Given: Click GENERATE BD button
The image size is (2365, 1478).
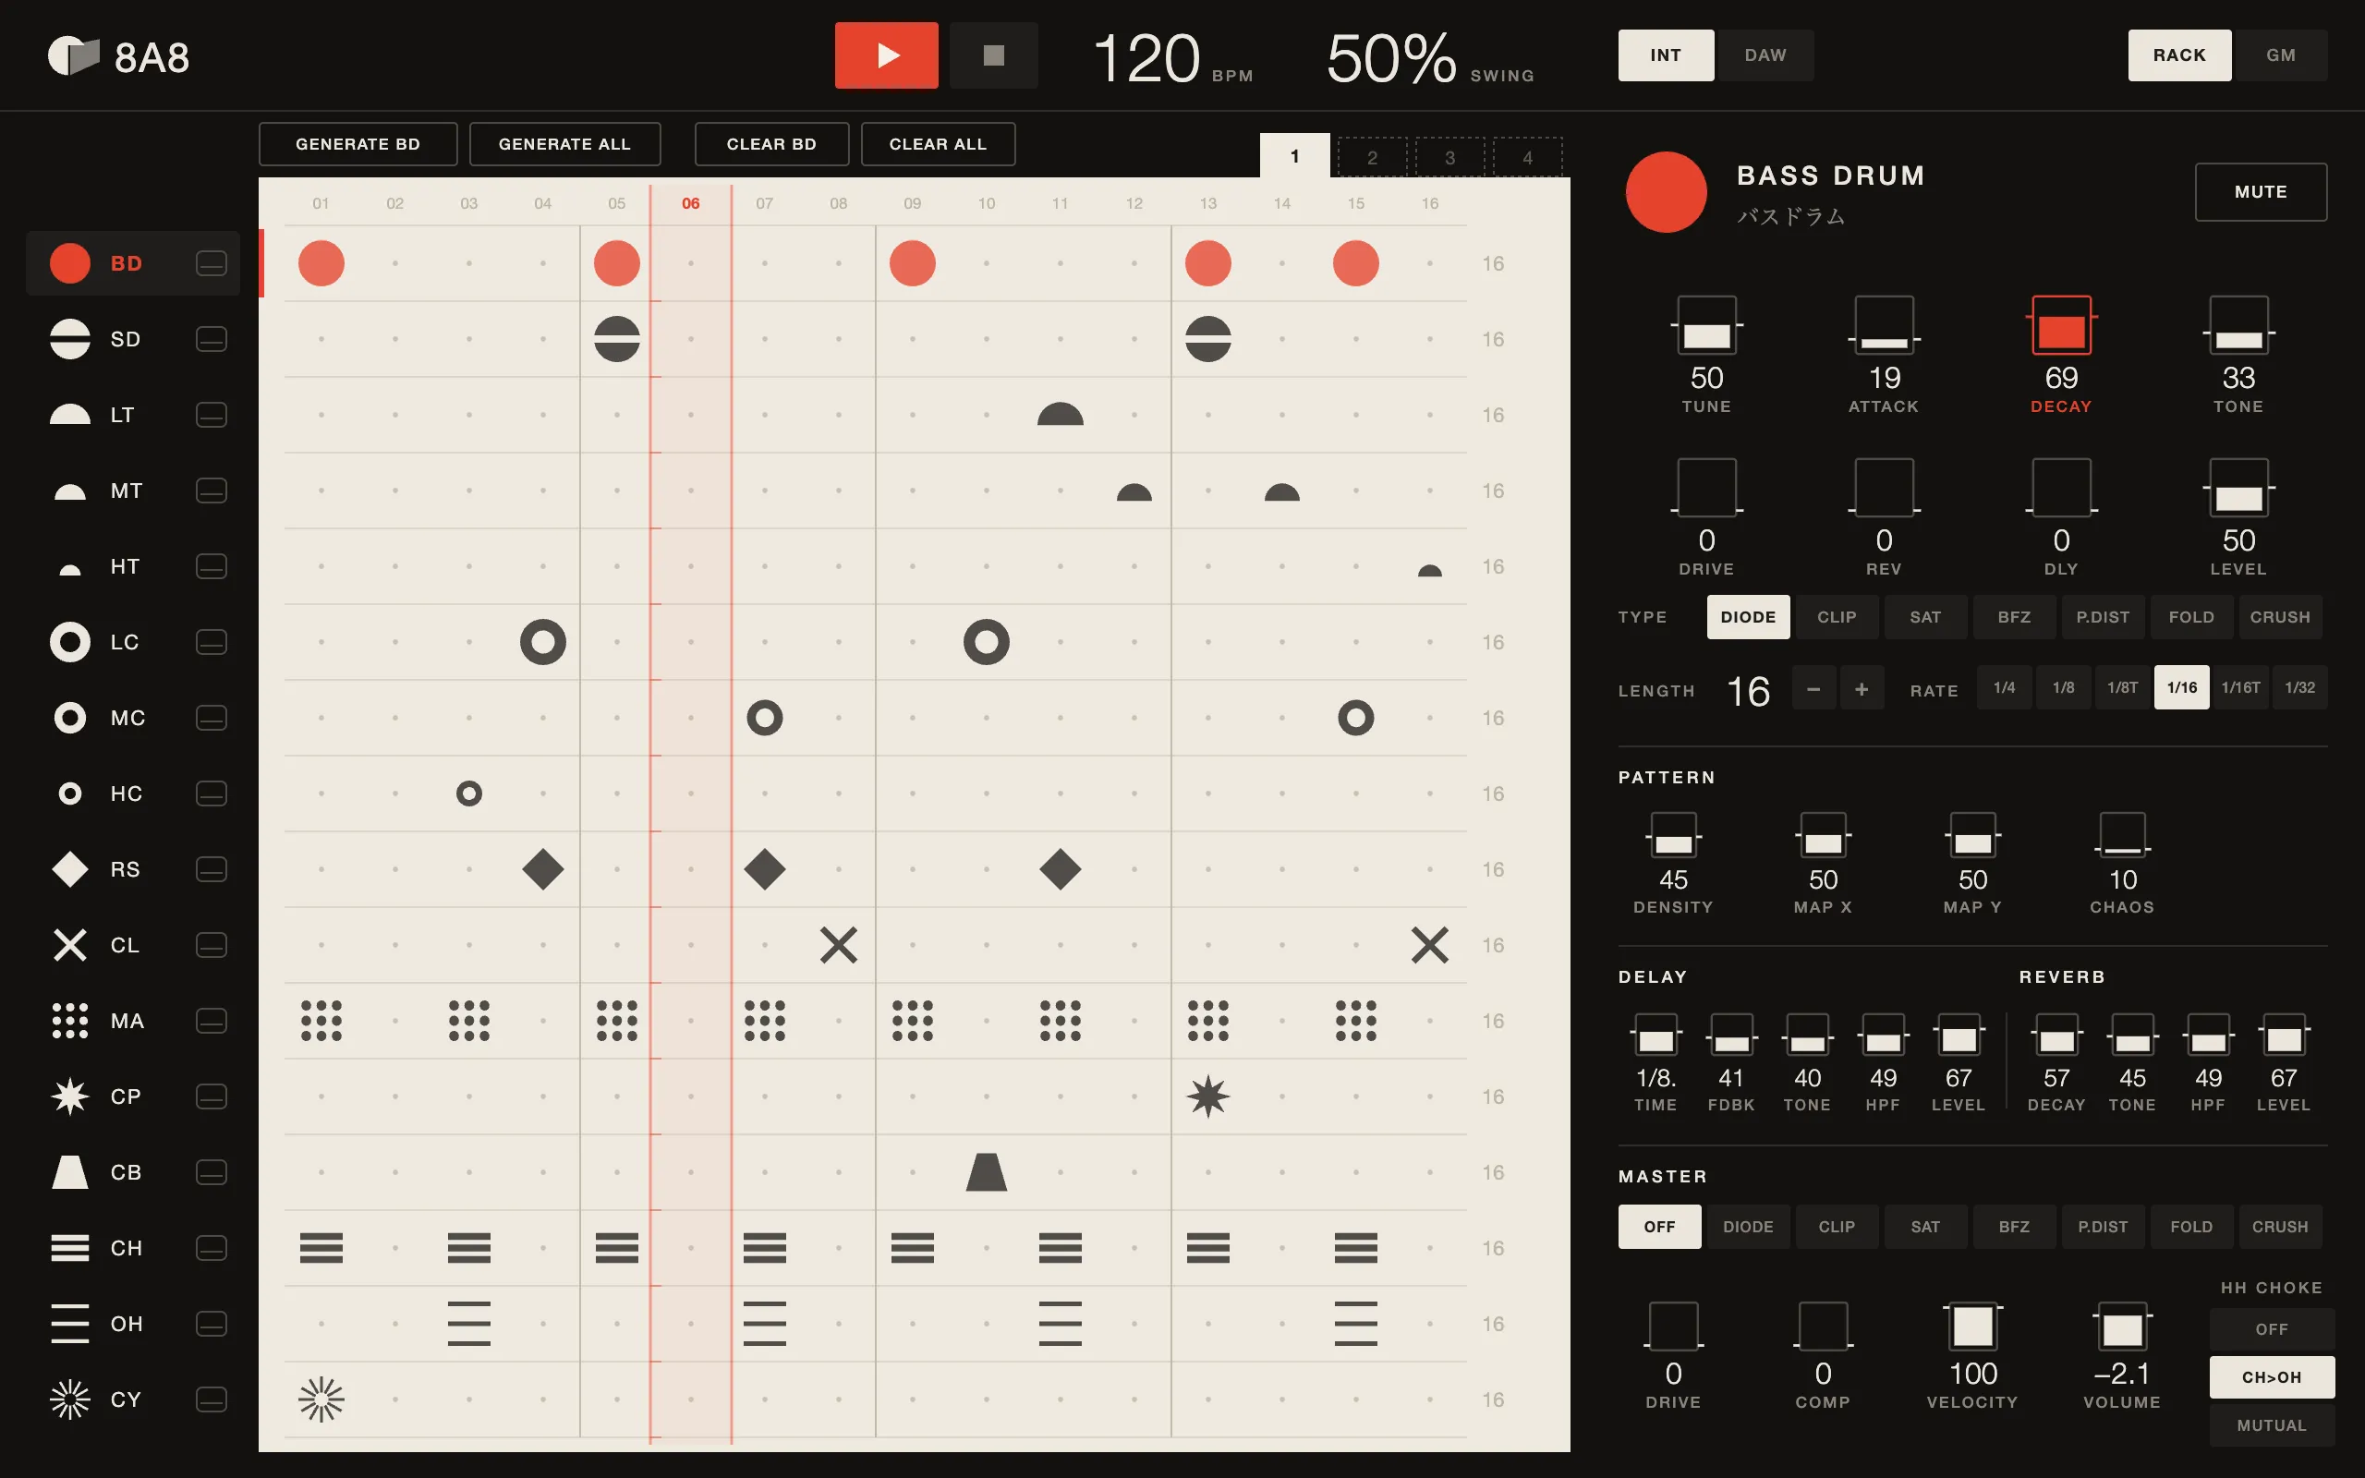Looking at the screenshot, I should coord(358,145).
